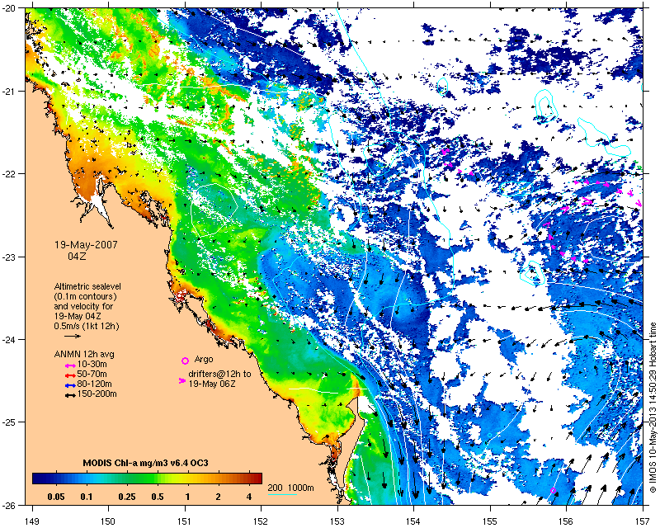Click the '155' longitude axis label

(x=490, y=521)
